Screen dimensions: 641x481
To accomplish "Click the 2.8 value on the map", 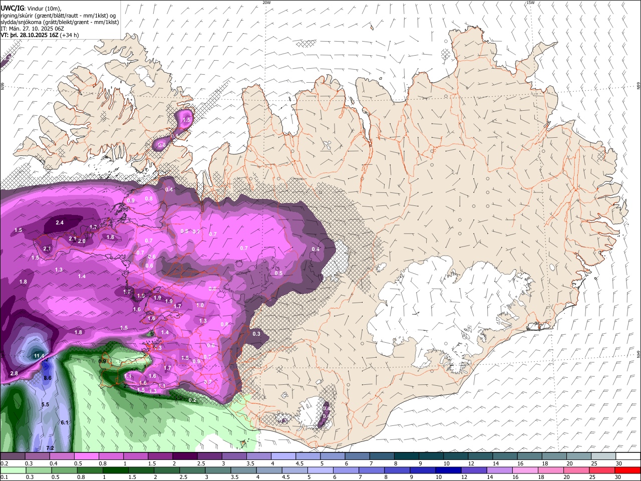I will [14, 373].
